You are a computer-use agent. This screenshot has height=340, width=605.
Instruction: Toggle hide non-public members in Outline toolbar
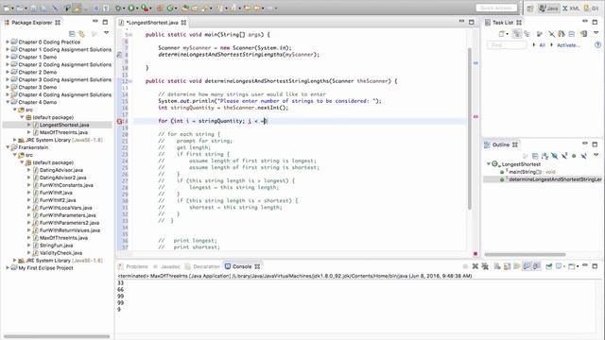pos(574,156)
